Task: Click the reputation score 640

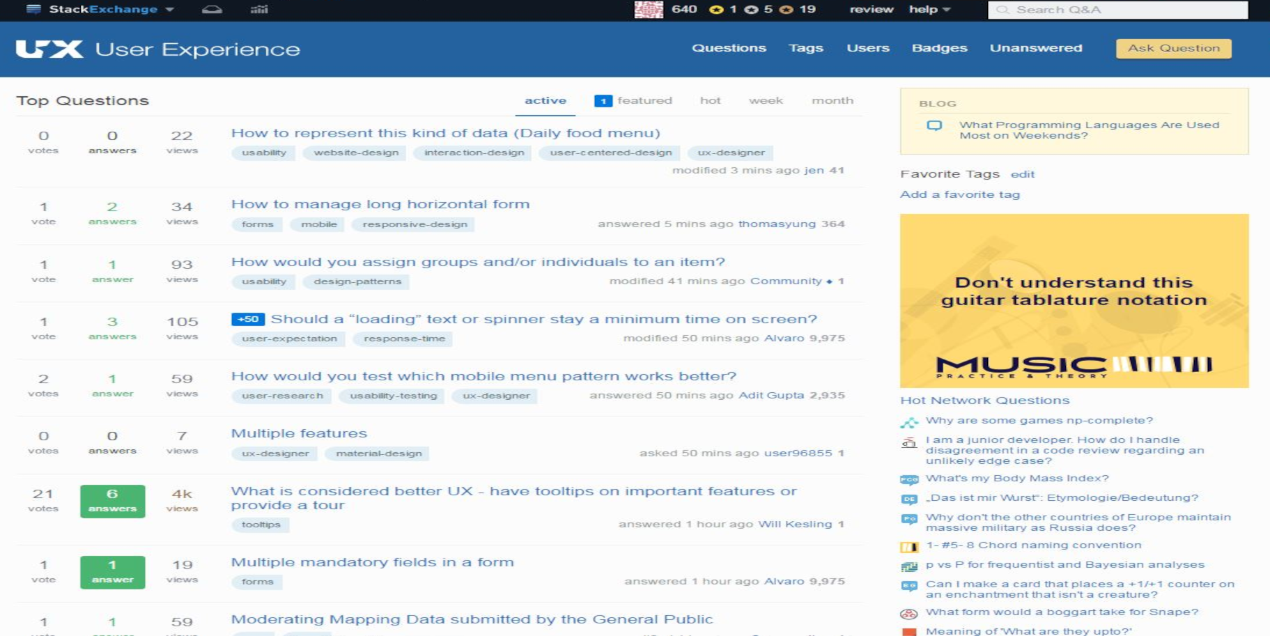Action: click(x=684, y=9)
